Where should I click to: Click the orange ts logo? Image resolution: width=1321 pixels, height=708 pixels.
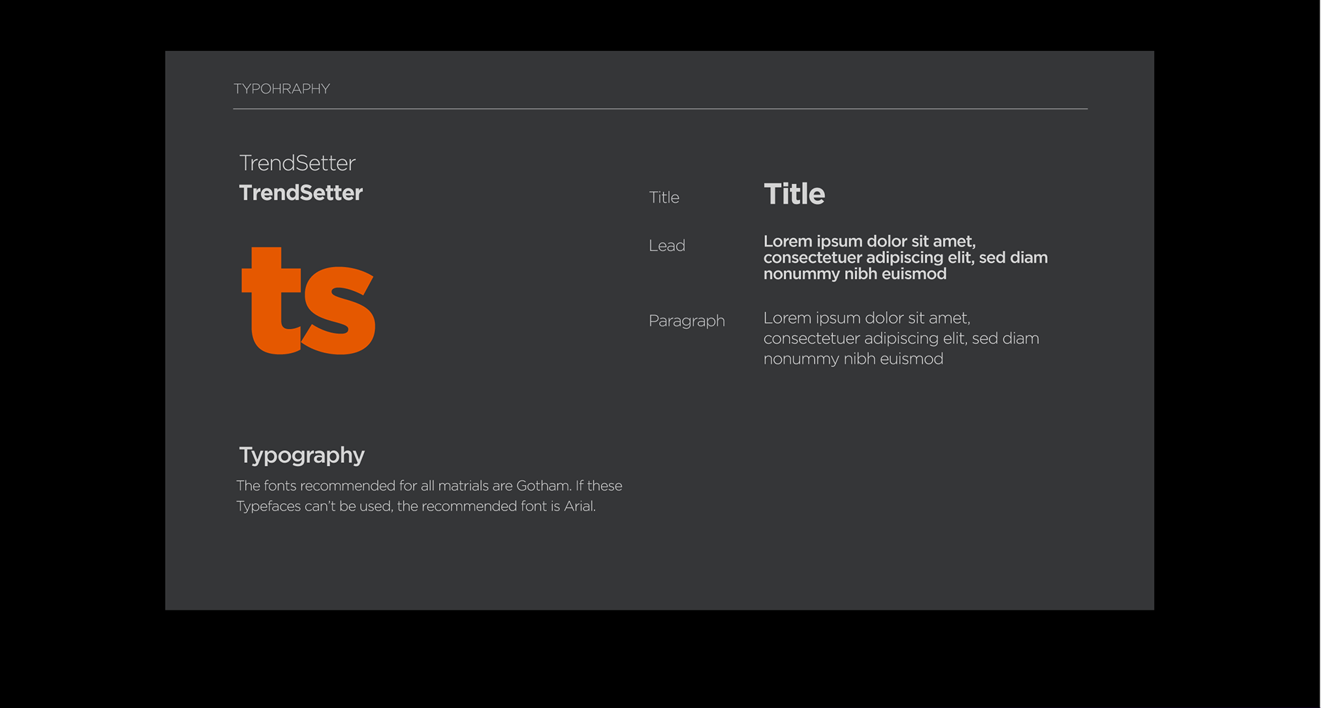pos(308,301)
